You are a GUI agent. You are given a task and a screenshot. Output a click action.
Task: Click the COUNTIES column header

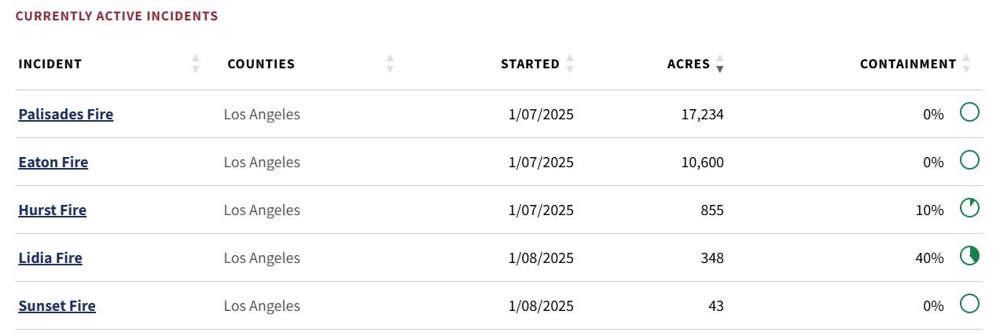(261, 64)
